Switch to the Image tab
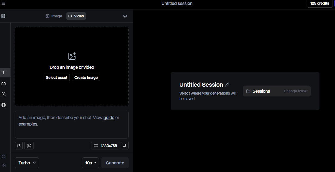Viewport: 335px width, 172px height. [x=54, y=16]
